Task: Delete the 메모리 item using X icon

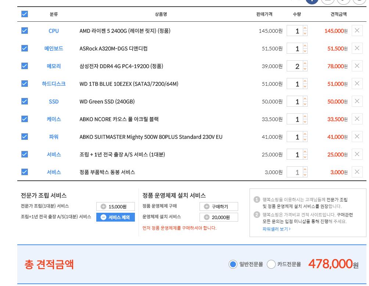Action: pyautogui.click(x=357, y=66)
